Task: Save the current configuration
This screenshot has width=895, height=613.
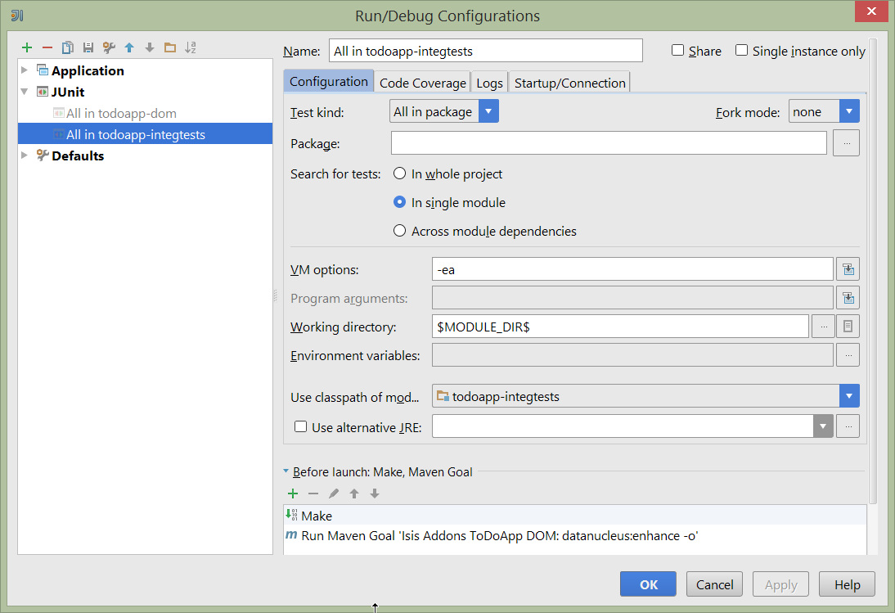Action: pyautogui.click(x=88, y=47)
